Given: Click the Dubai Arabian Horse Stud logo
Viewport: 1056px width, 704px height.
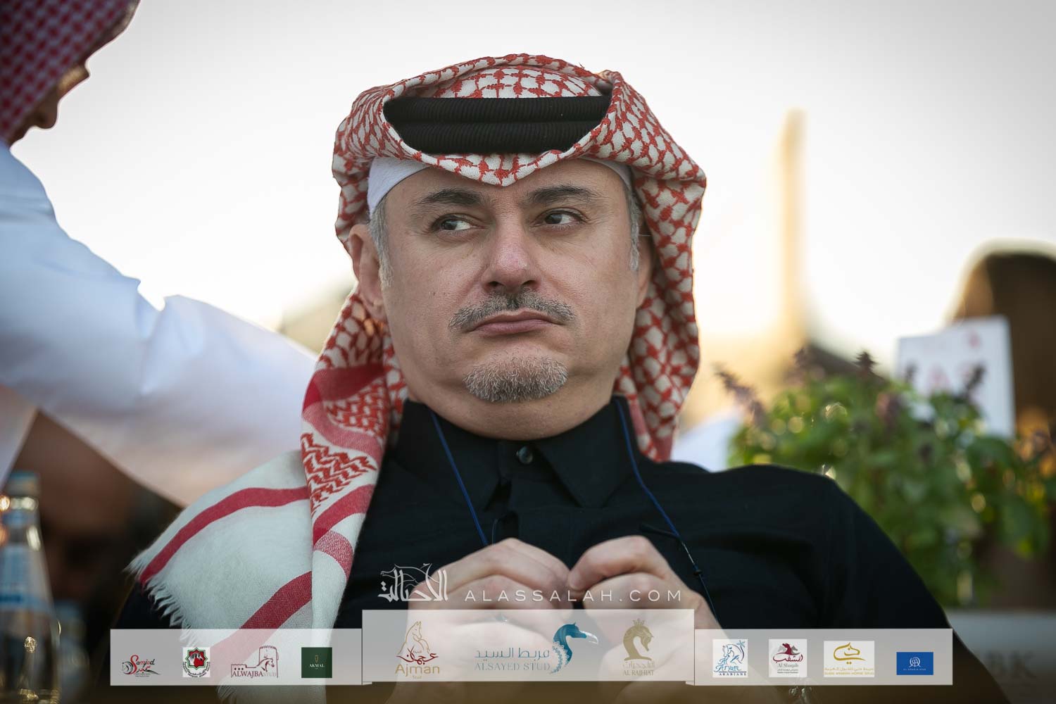Looking at the screenshot, I should click(848, 659).
